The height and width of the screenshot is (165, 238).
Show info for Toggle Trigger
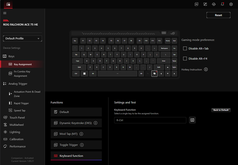pyautogui.click(x=82, y=145)
